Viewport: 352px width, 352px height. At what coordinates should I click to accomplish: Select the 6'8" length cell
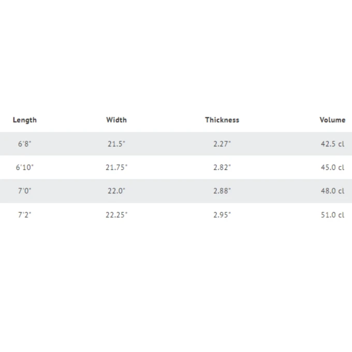coord(25,144)
